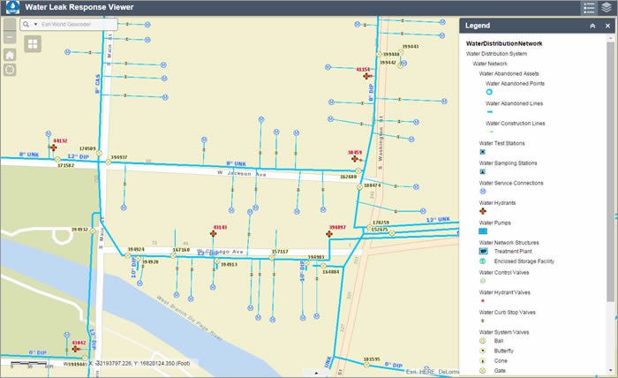Open the geocoder source dropdown arrow
The width and height of the screenshot is (618, 378).
click(35, 25)
